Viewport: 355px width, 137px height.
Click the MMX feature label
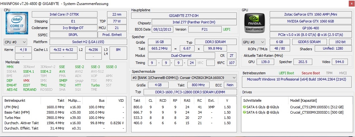10,67
